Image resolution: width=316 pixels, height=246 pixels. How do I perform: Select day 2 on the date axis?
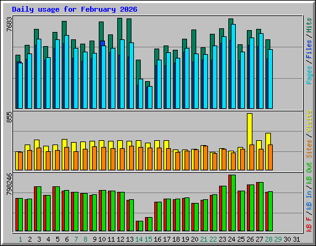(30, 239)
